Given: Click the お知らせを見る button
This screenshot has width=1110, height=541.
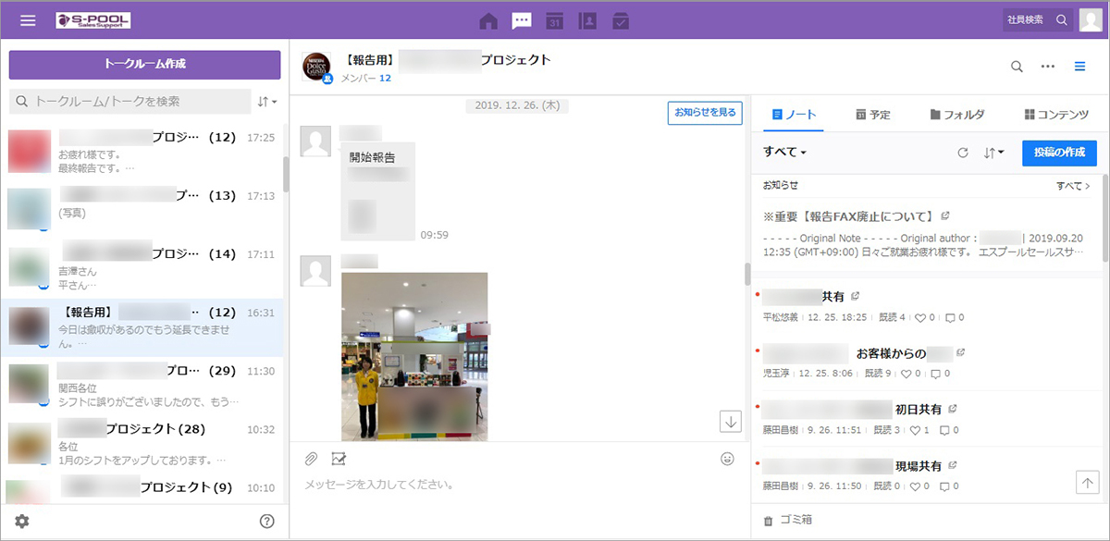Looking at the screenshot, I should tap(705, 113).
